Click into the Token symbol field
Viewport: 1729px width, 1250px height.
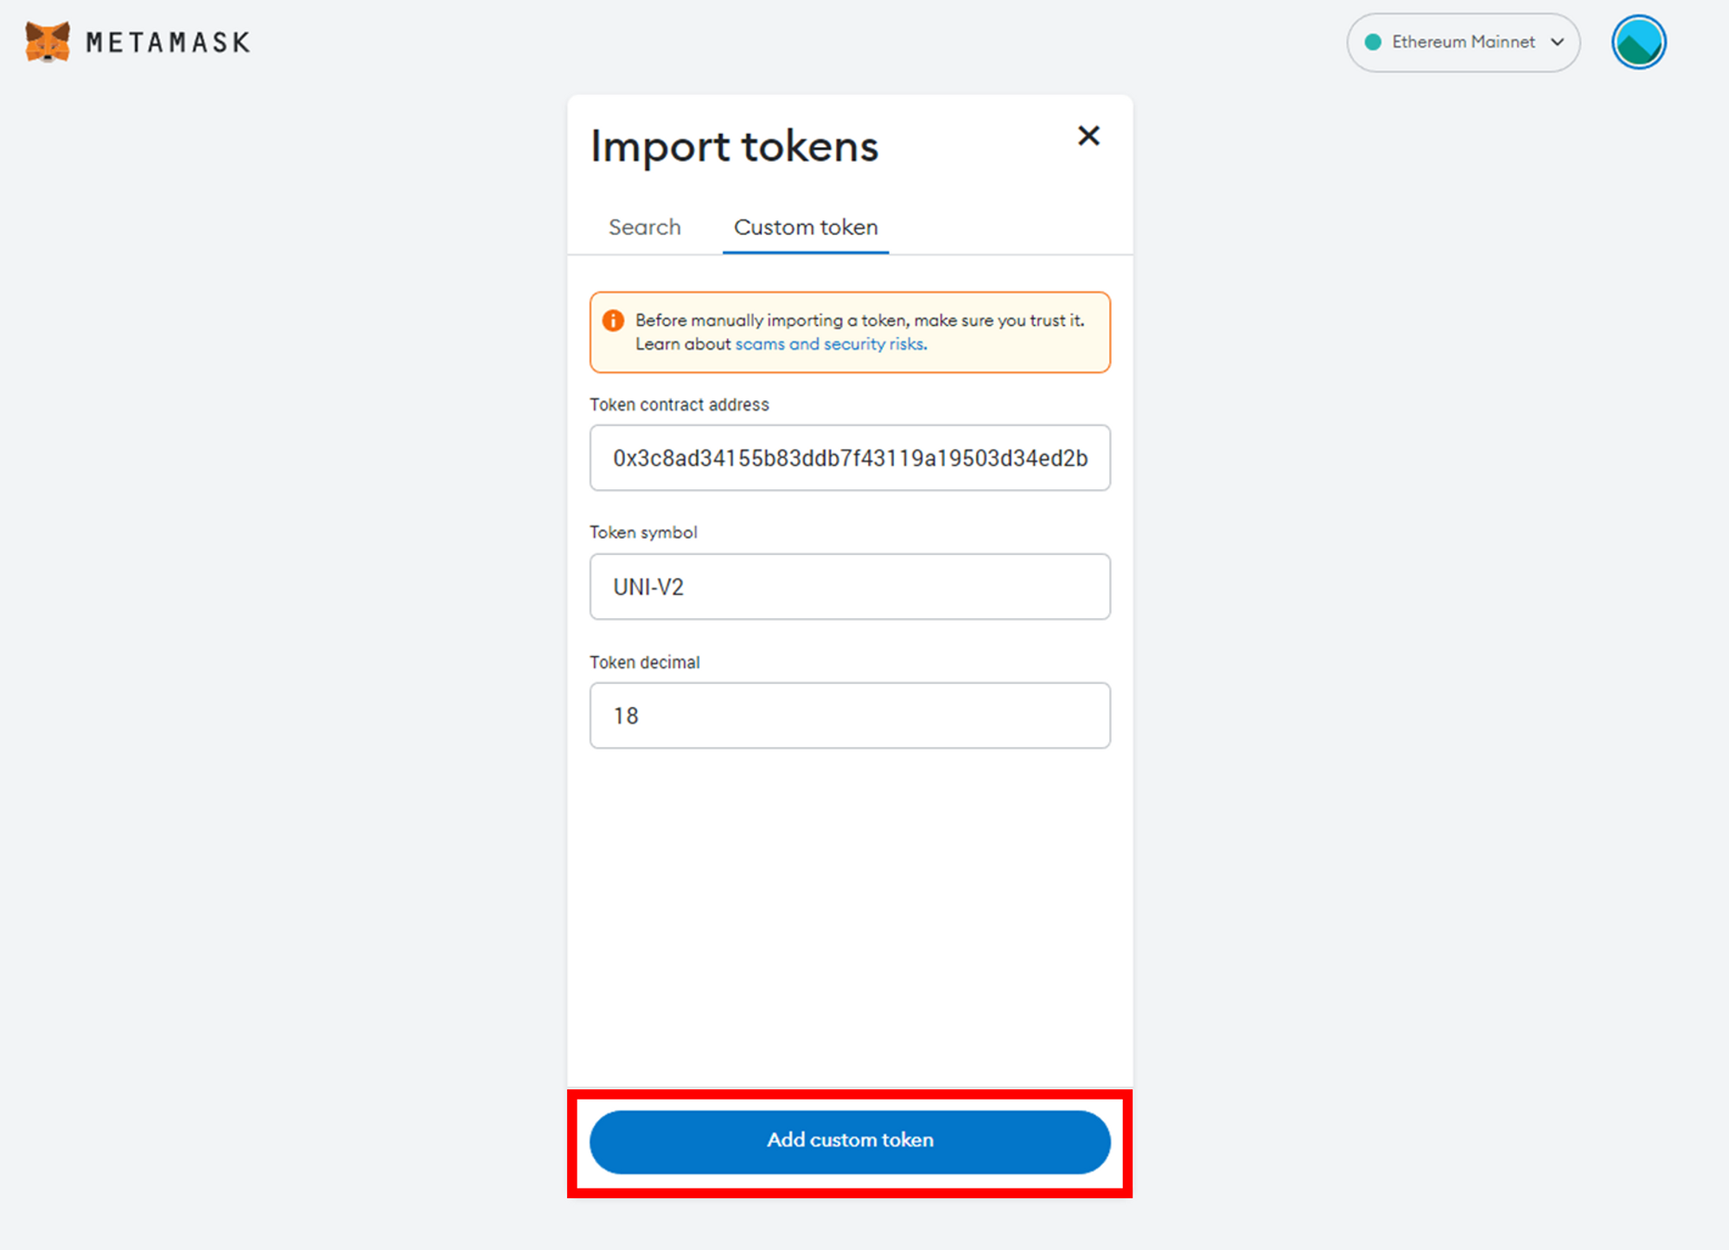coord(850,587)
